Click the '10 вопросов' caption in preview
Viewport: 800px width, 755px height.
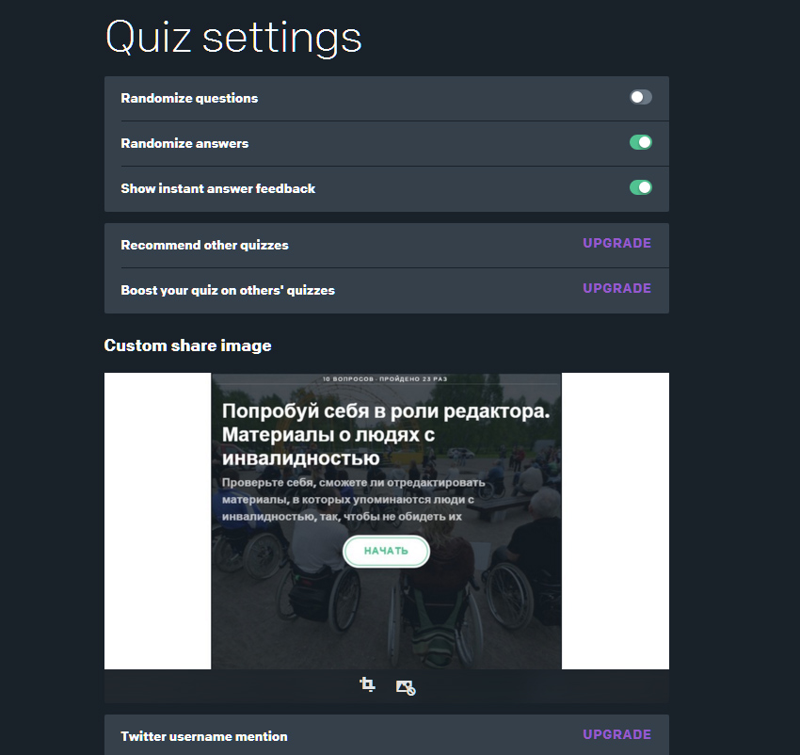tap(386, 378)
